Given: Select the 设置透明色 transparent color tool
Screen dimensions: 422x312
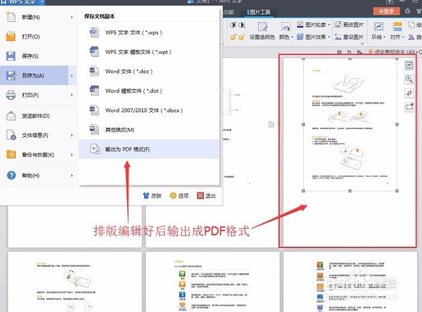Looking at the screenshot, I should pos(262,31).
